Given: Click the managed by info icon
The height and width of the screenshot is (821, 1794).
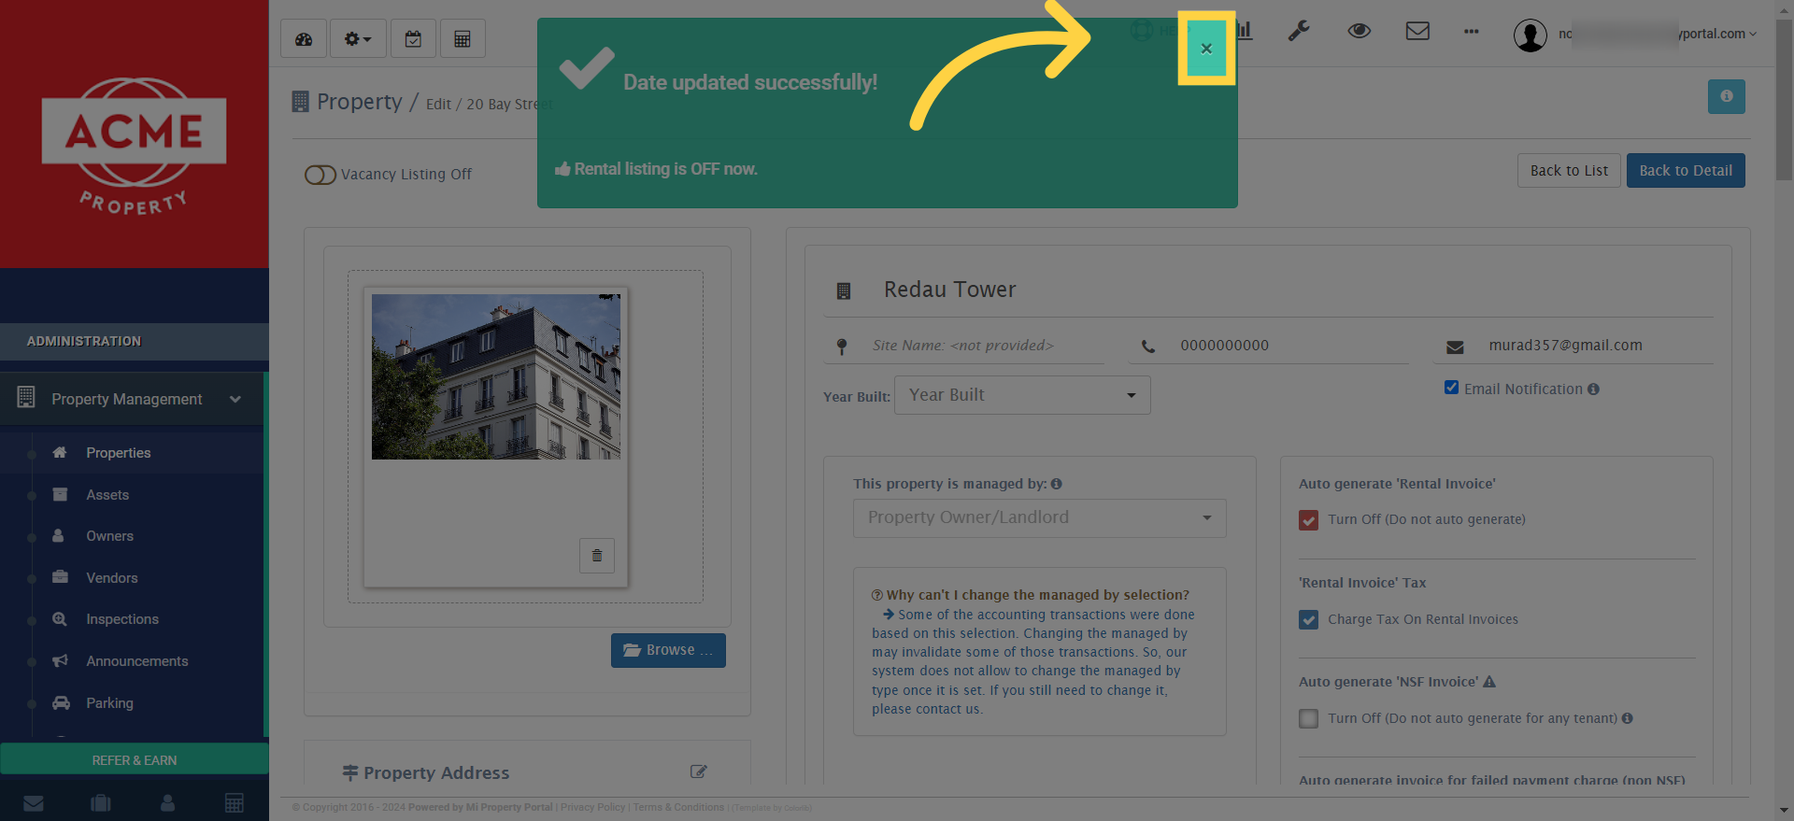Looking at the screenshot, I should [1057, 484].
